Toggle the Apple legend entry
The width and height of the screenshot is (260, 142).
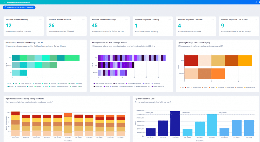click(x=205, y=87)
